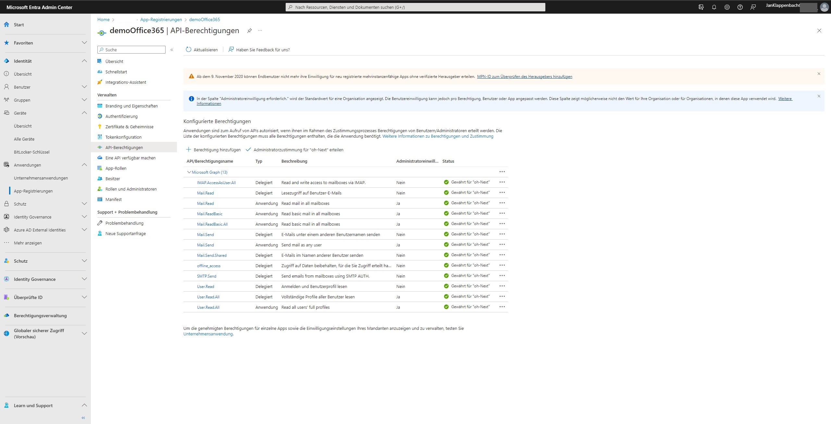The image size is (831, 424).
Task: Open row menu for Mail.Send.Shared
Action: tap(502, 255)
